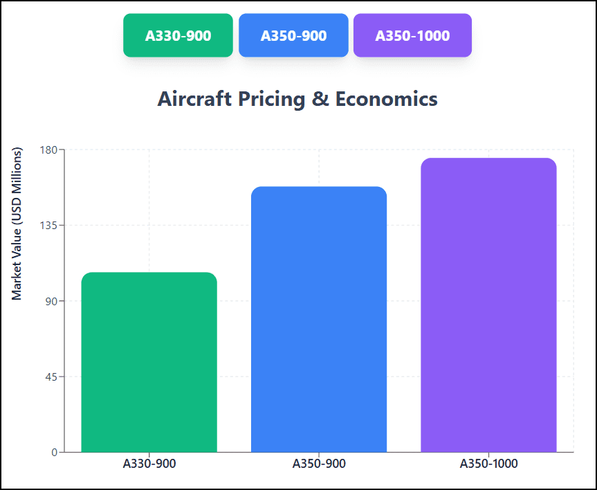Click the A330-900 x-axis label
597x490 pixels.
point(149,464)
